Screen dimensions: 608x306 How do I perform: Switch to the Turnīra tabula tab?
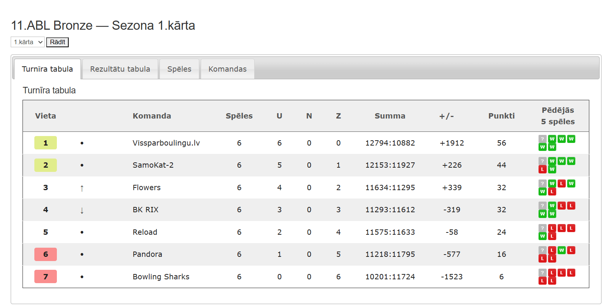click(47, 69)
